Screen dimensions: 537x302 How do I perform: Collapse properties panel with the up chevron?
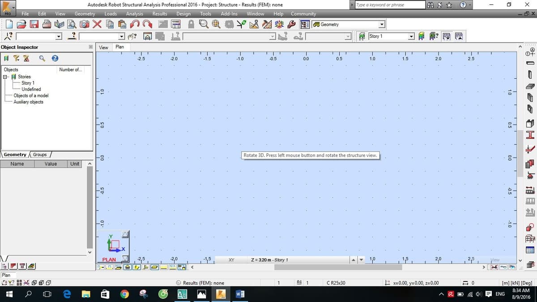90,164
